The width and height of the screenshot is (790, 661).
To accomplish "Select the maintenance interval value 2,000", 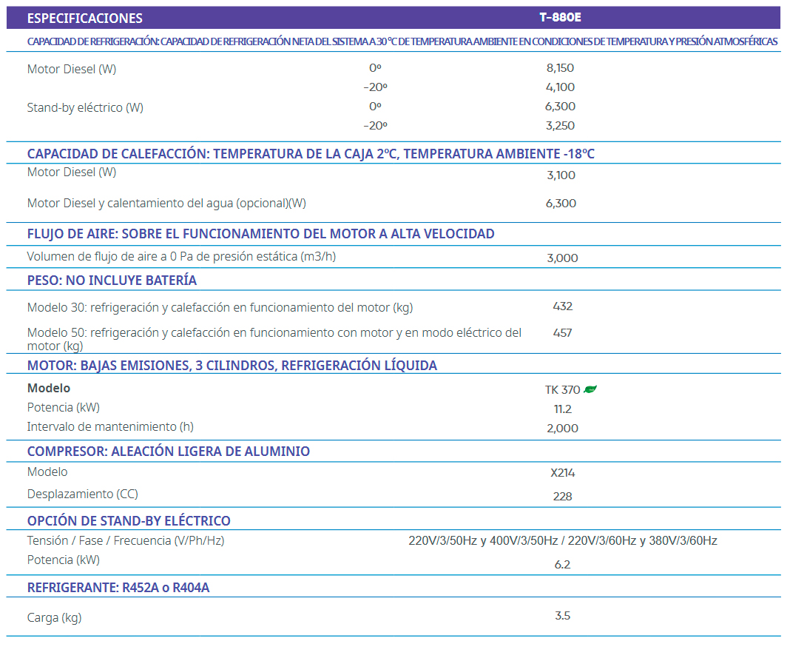I will click(562, 429).
